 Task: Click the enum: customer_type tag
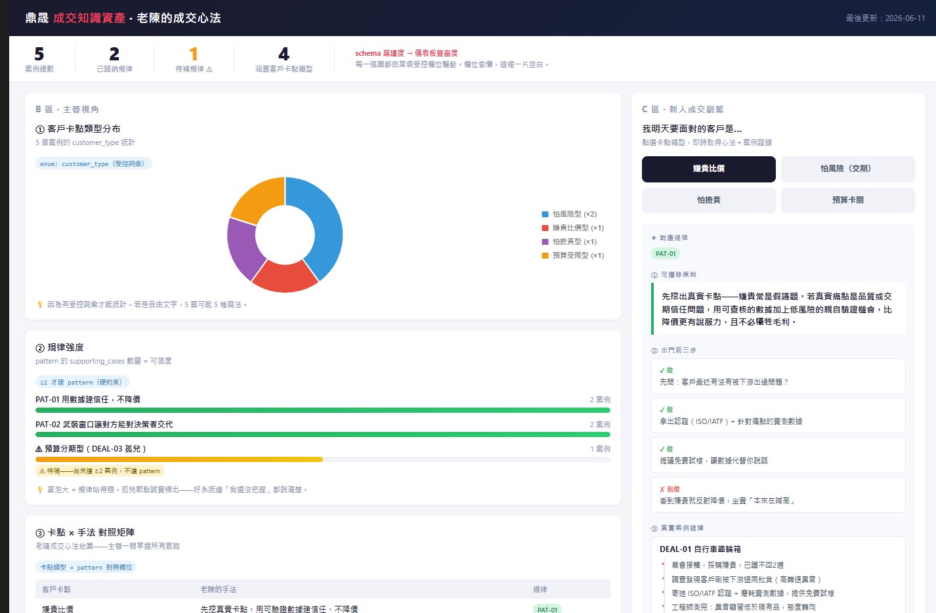[x=93, y=163]
